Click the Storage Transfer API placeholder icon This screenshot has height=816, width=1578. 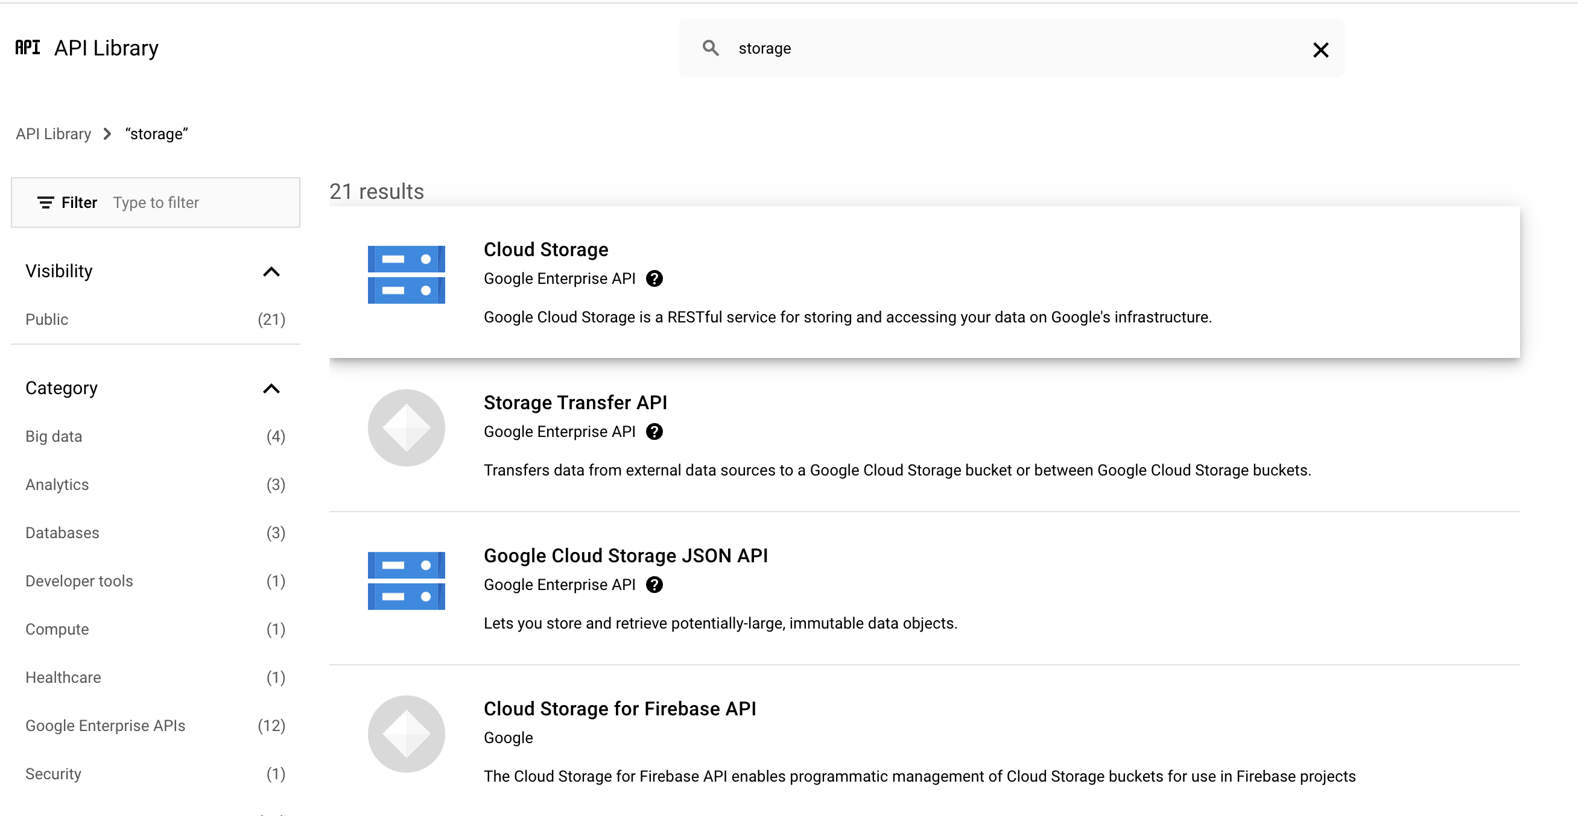click(x=406, y=428)
